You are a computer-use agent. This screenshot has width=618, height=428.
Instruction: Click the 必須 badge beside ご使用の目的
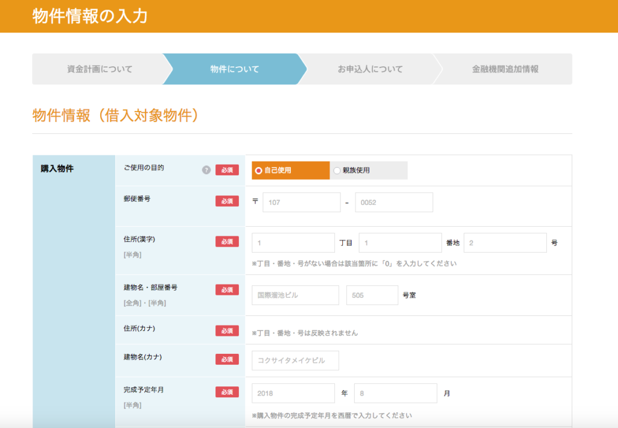point(227,170)
